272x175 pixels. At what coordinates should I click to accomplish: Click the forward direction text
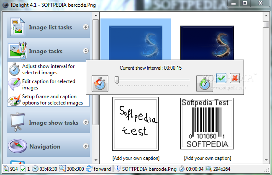pyautogui.click(x=102, y=169)
